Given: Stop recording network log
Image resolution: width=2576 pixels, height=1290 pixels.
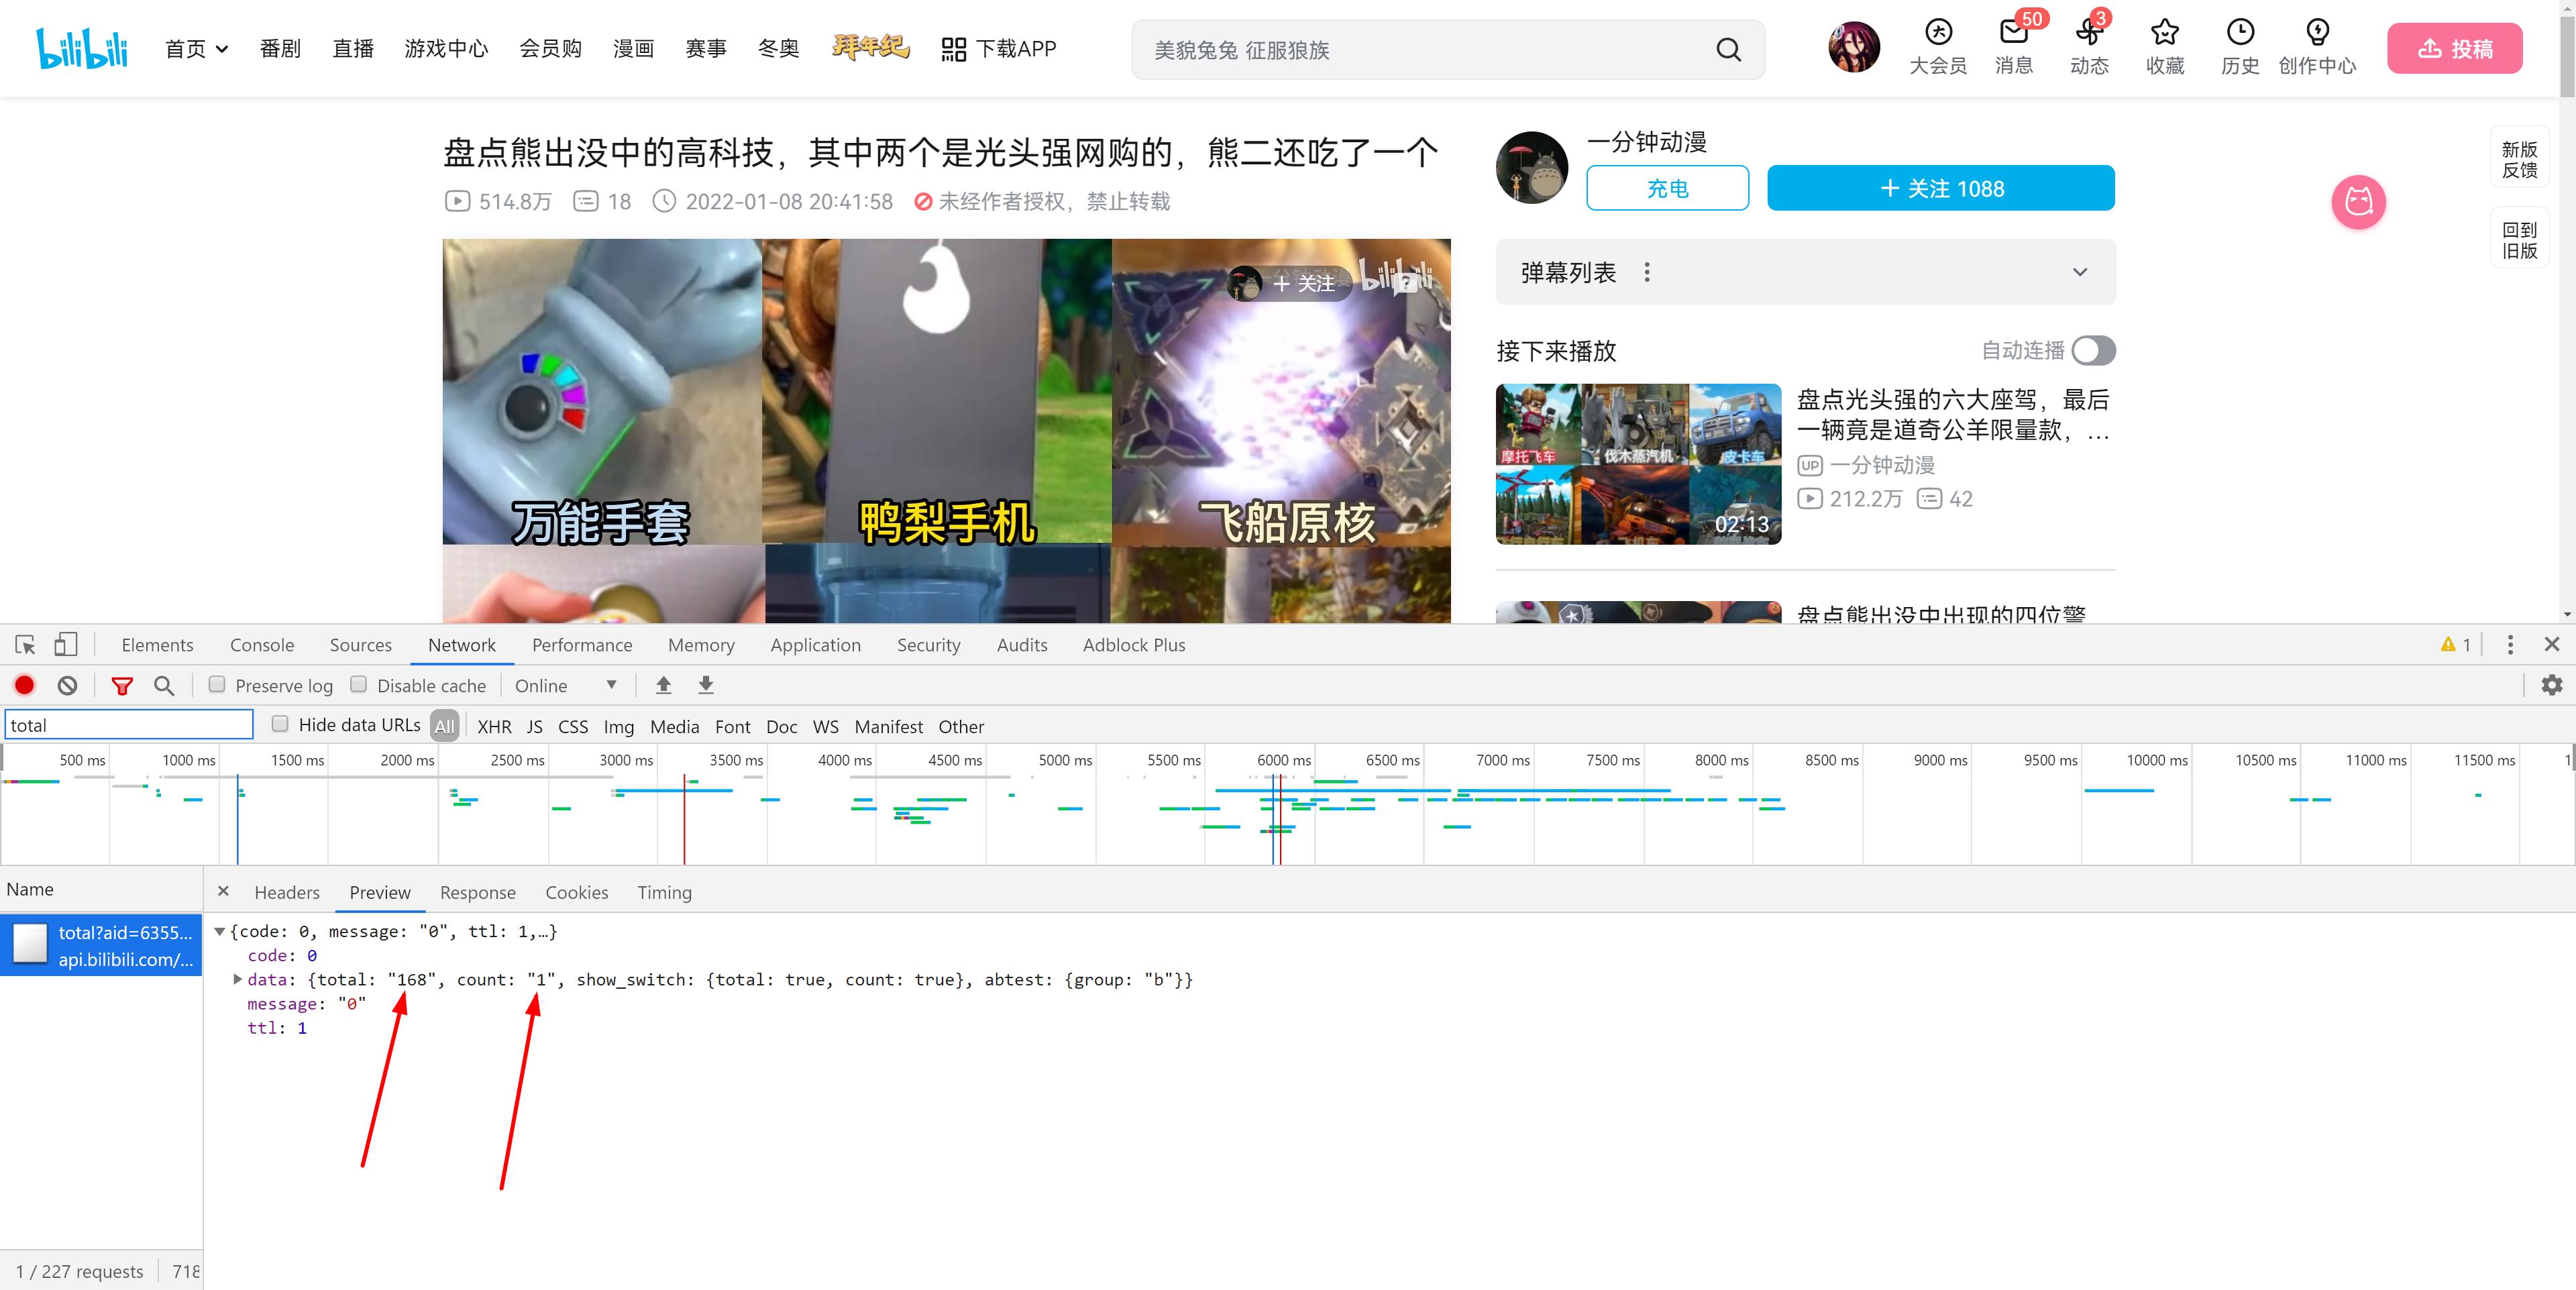Looking at the screenshot, I should click(25, 685).
